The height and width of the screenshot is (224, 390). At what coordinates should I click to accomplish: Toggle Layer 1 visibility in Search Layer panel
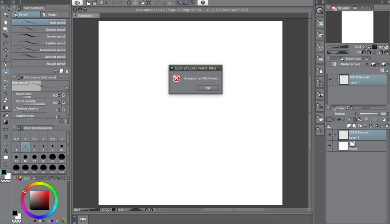[329, 80]
